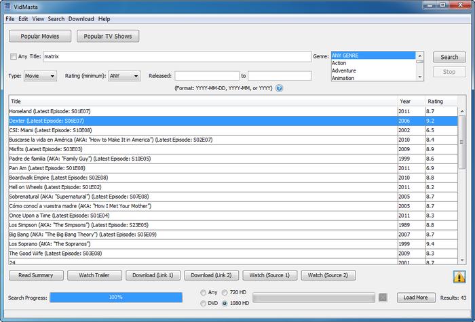This screenshot has width=475, height=322.
Task: Open the Type dropdown showing Movie
Action: [40, 76]
